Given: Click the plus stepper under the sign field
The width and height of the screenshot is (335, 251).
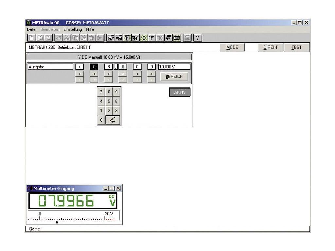Looking at the screenshot, I should pos(80,74).
